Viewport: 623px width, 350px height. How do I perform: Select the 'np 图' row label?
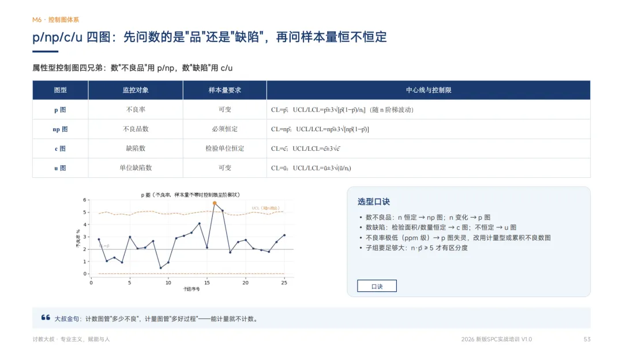pos(61,129)
